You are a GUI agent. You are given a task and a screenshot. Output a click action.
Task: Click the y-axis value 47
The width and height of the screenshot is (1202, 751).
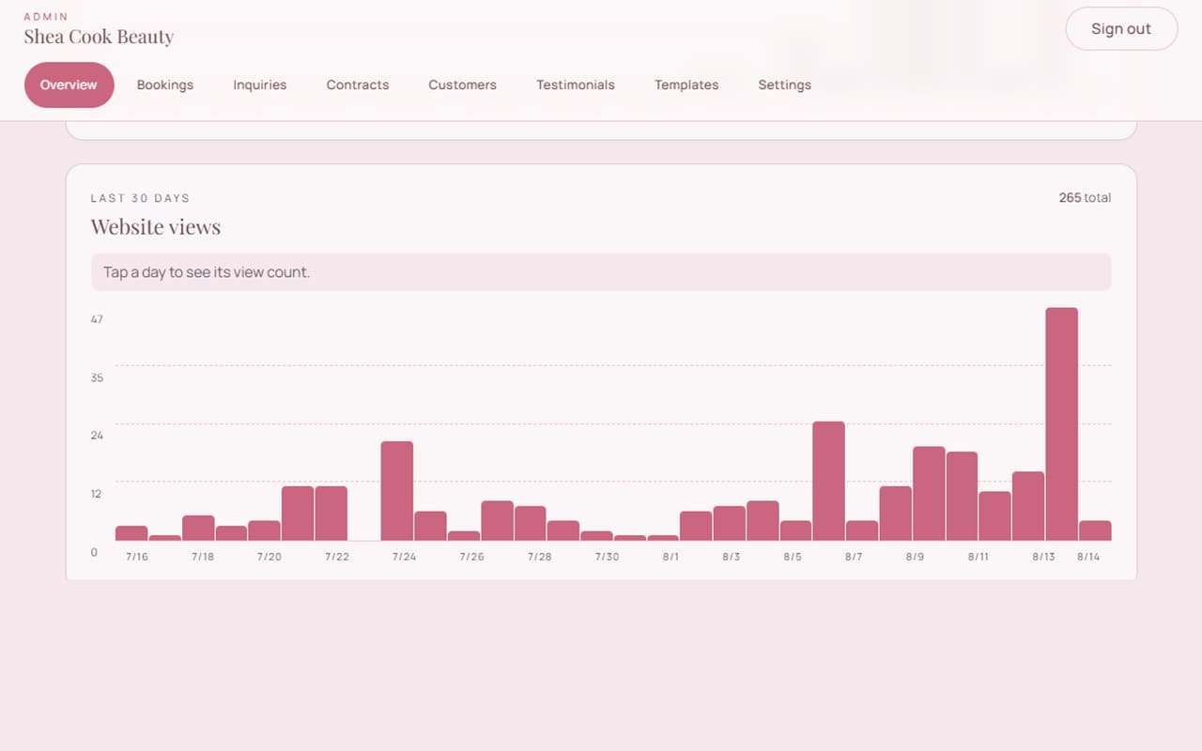[97, 320]
